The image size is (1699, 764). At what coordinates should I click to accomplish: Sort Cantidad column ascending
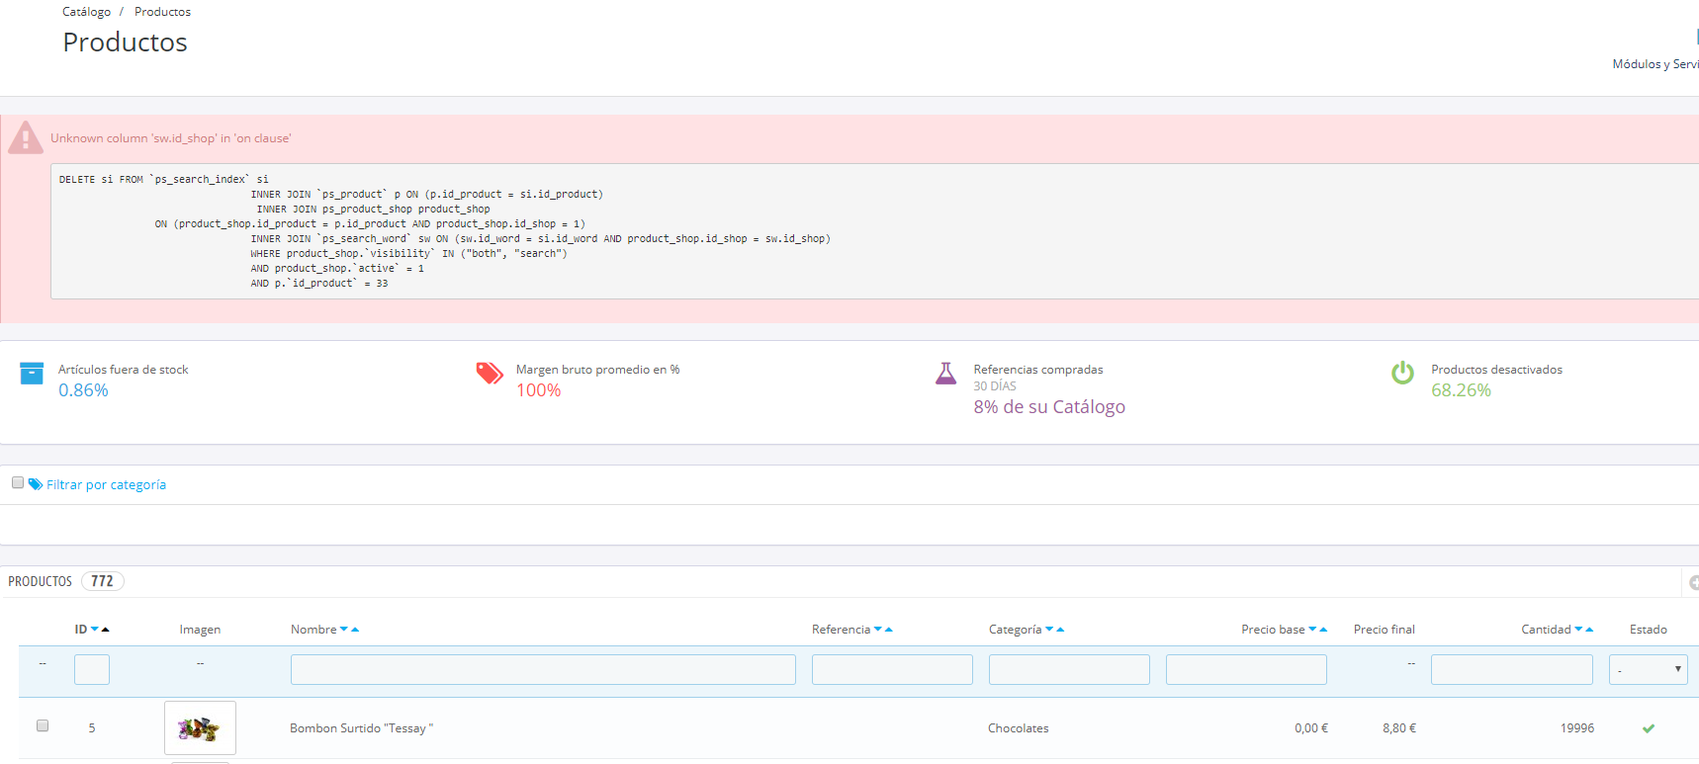pos(1589,630)
